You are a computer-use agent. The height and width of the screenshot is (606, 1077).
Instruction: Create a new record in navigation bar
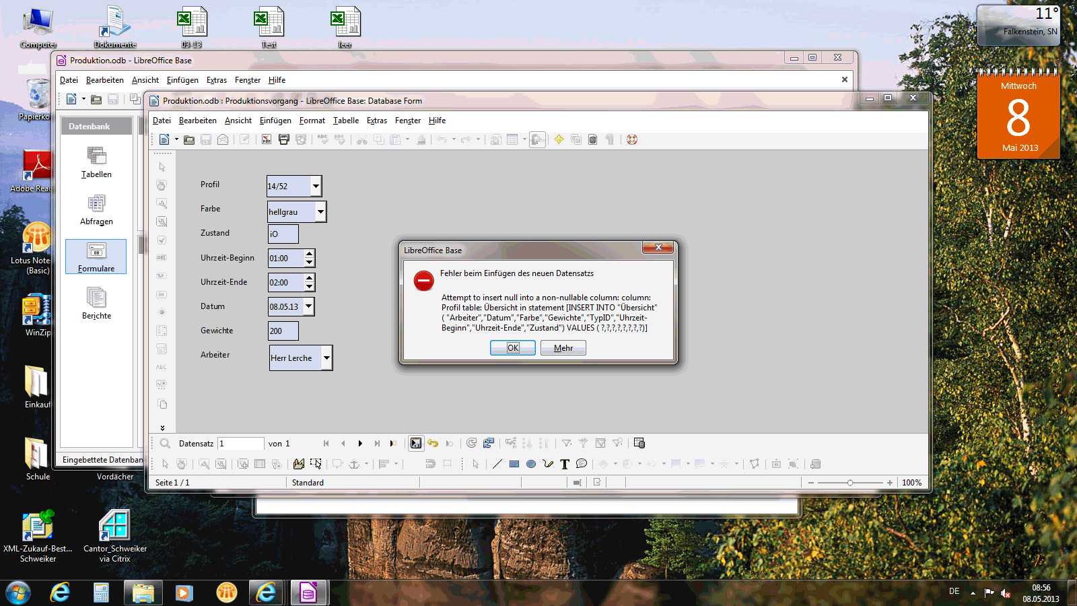pyautogui.click(x=393, y=443)
